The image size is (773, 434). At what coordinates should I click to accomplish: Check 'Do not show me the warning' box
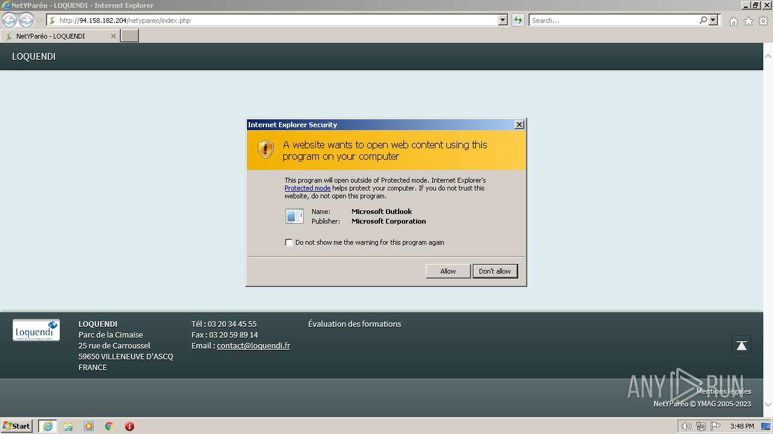(x=289, y=242)
